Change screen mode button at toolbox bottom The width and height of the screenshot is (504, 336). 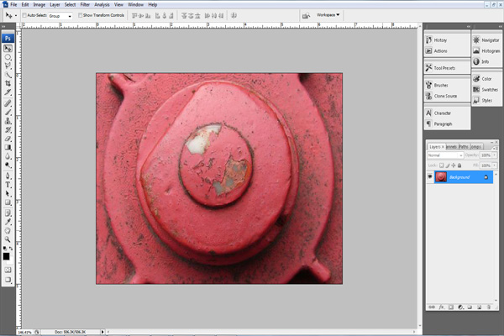[x=8, y=280]
